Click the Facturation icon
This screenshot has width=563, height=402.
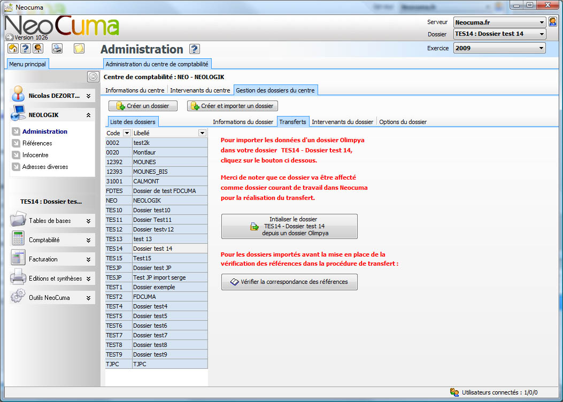coord(18,258)
